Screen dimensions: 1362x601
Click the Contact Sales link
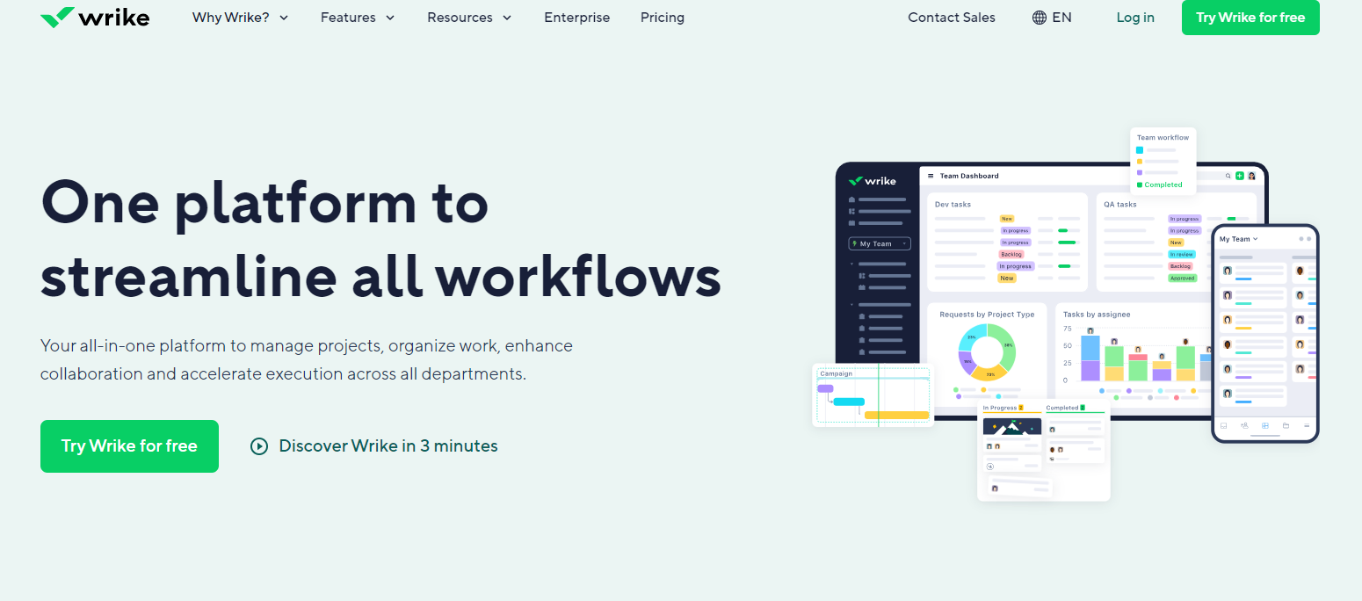click(952, 18)
